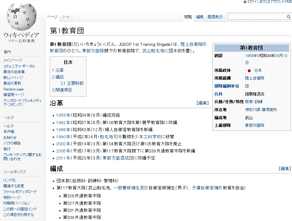The image size is (292, 221).
Task: Open 陸上自衛隊 link in intro paragraph
Action: pos(191,44)
